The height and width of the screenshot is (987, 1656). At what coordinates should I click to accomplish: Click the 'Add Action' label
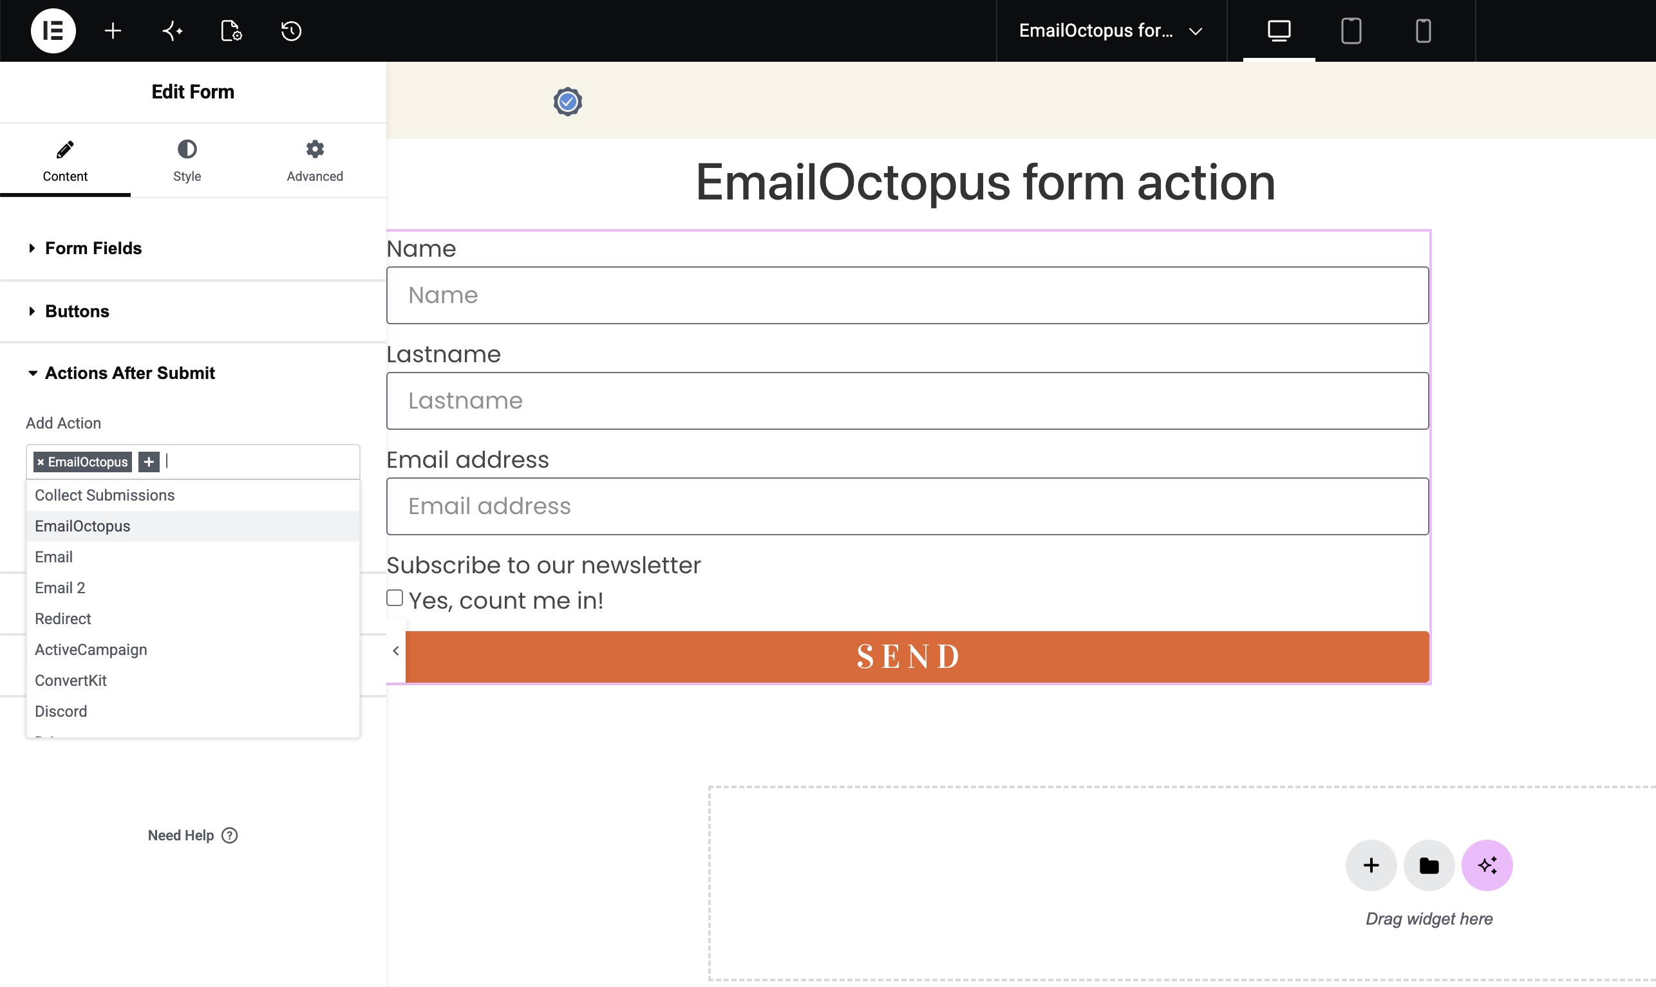point(63,423)
